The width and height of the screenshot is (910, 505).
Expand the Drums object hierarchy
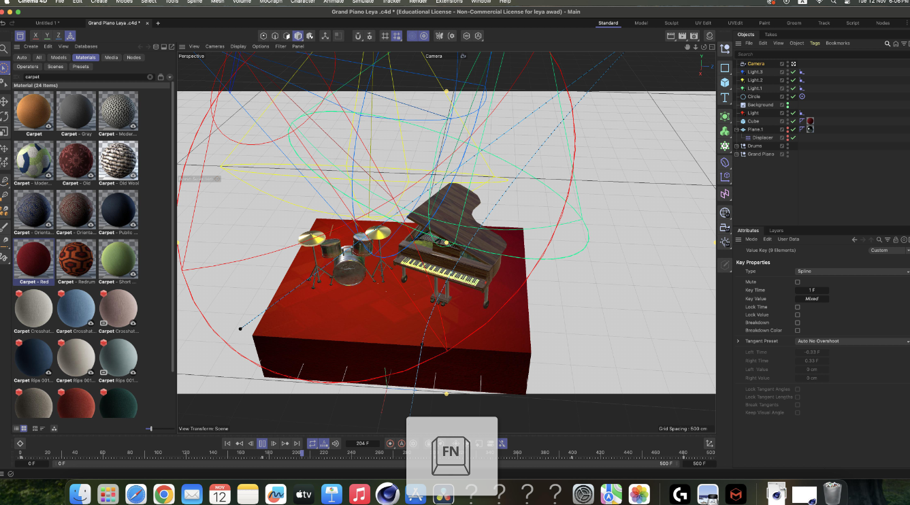click(x=736, y=146)
